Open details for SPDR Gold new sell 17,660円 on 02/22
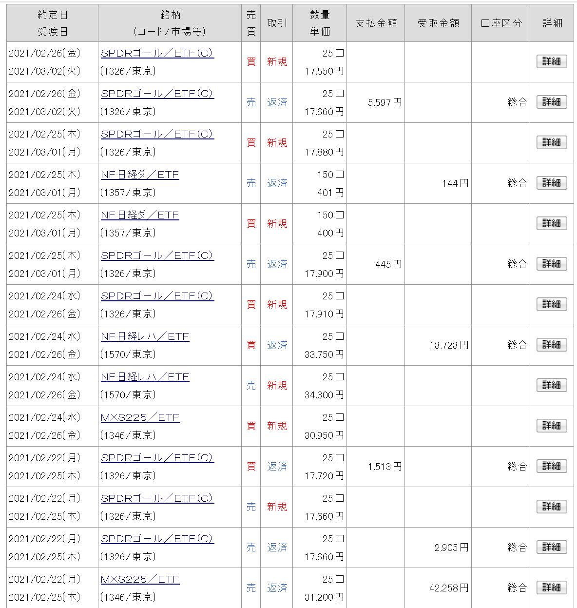This screenshot has width=577, height=608. pyautogui.click(x=552, y=507)
